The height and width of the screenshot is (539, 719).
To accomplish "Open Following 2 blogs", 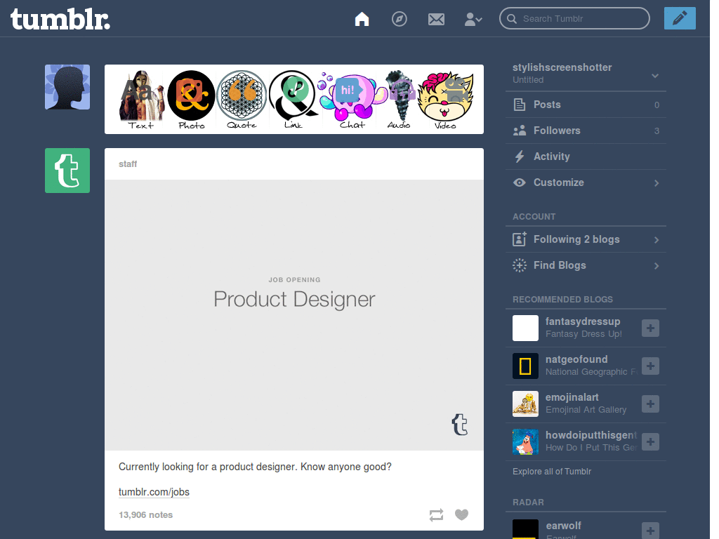I will [x=586, y=239].
